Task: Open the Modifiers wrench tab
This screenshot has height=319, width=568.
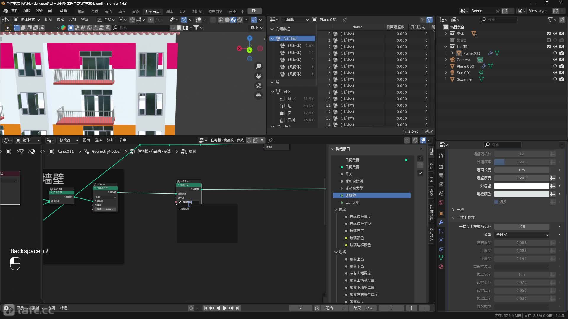Action: coord(441,222)
